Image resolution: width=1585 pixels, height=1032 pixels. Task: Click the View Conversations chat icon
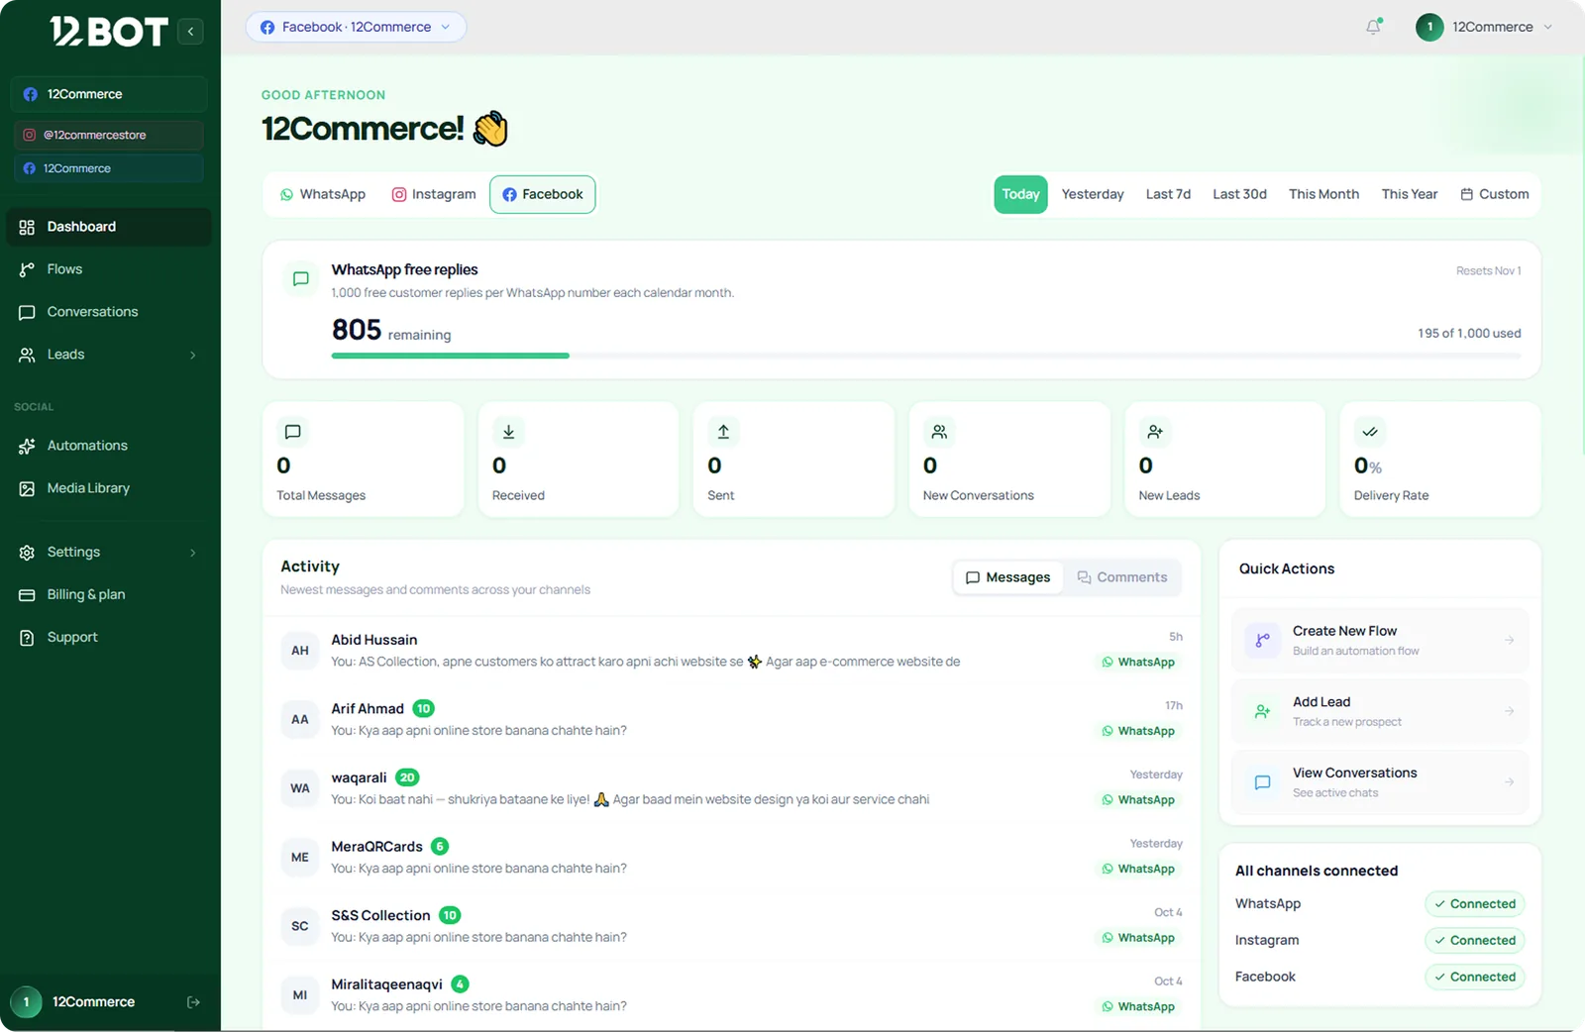click(x=1262, y=782)
